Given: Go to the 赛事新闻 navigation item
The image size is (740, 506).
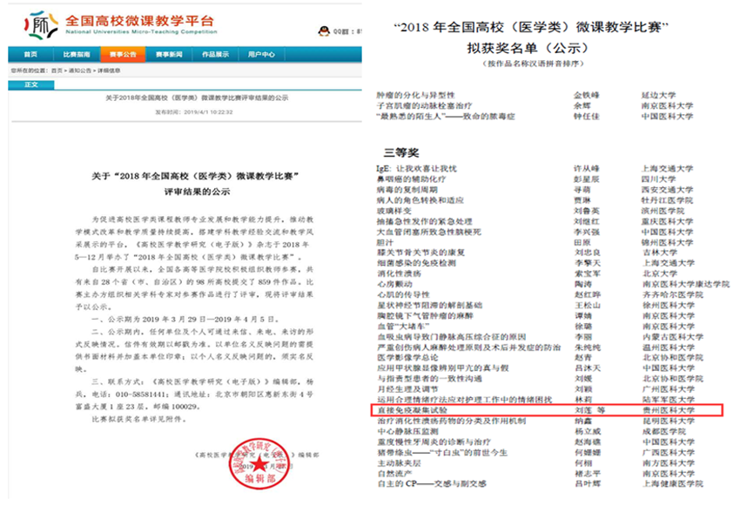Looking at the screenshot, I should [169, 54].
